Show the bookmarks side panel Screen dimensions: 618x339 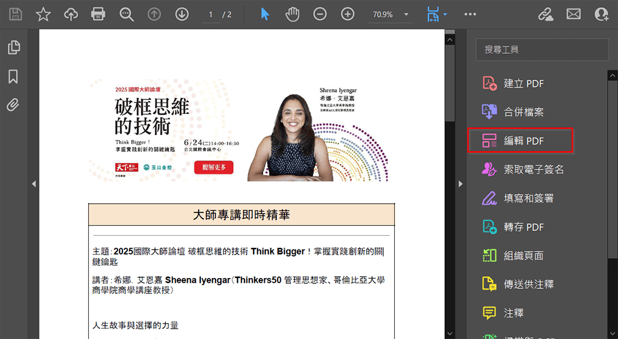13,76
